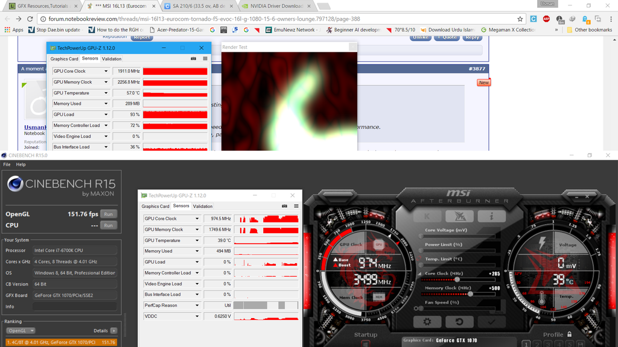The height and width of the screenshot is (347, 618).
Task: Expand GPU Memory Clock dropdown in lower GPU-Z
Action: click(x=197, y=230)
